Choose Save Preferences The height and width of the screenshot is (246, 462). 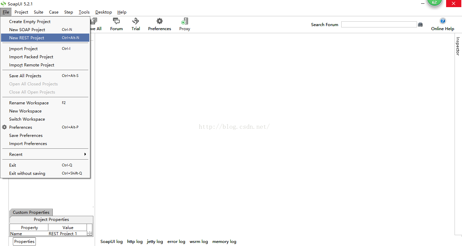(x=45, y=135)
